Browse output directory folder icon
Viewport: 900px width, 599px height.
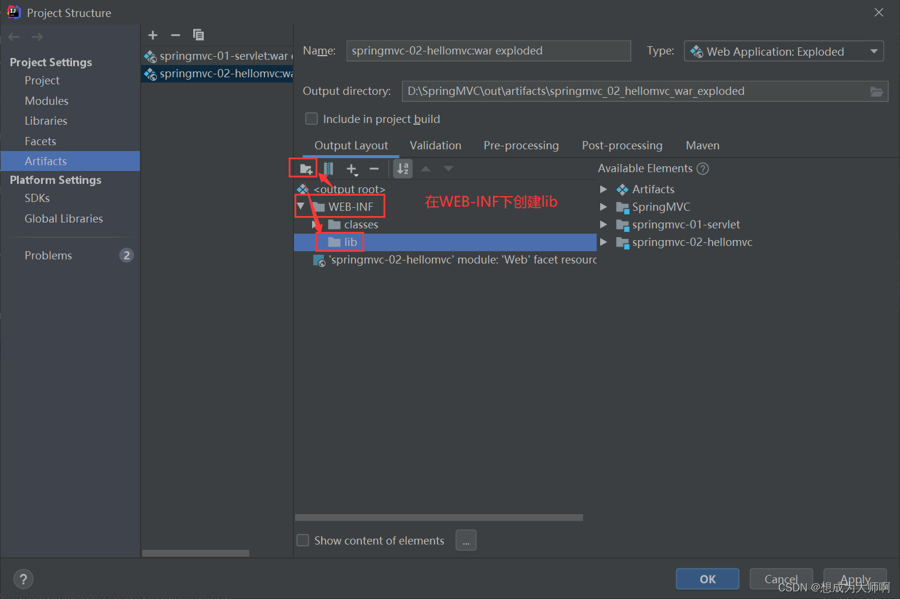click(877, 91)
